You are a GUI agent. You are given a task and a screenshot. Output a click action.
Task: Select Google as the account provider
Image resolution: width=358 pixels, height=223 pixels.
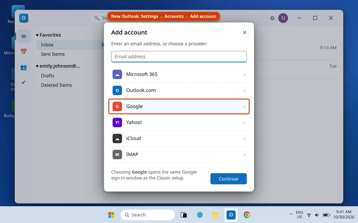179,106
